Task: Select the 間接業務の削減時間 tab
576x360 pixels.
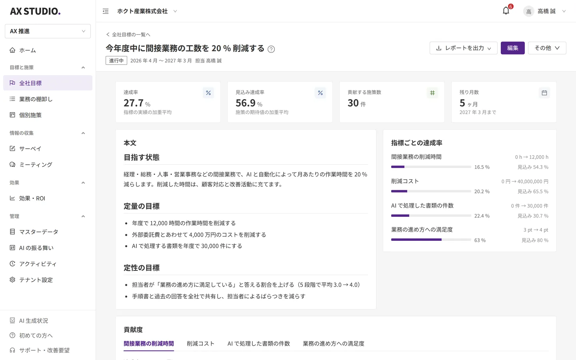Action: [149, 344]
